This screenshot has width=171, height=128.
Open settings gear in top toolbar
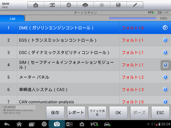[69, 5]
